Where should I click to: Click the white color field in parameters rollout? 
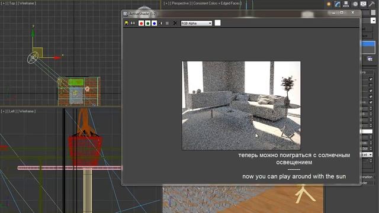(367, 131)
